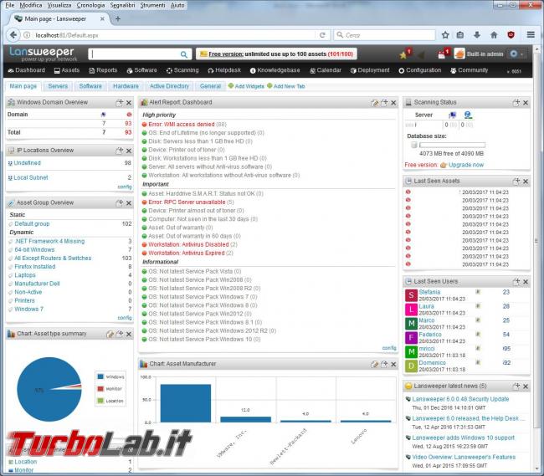Image resolution: width=544 pixels, height=476 pixels.
Task: Open user Federico's profile
Action: click(430, 335)
